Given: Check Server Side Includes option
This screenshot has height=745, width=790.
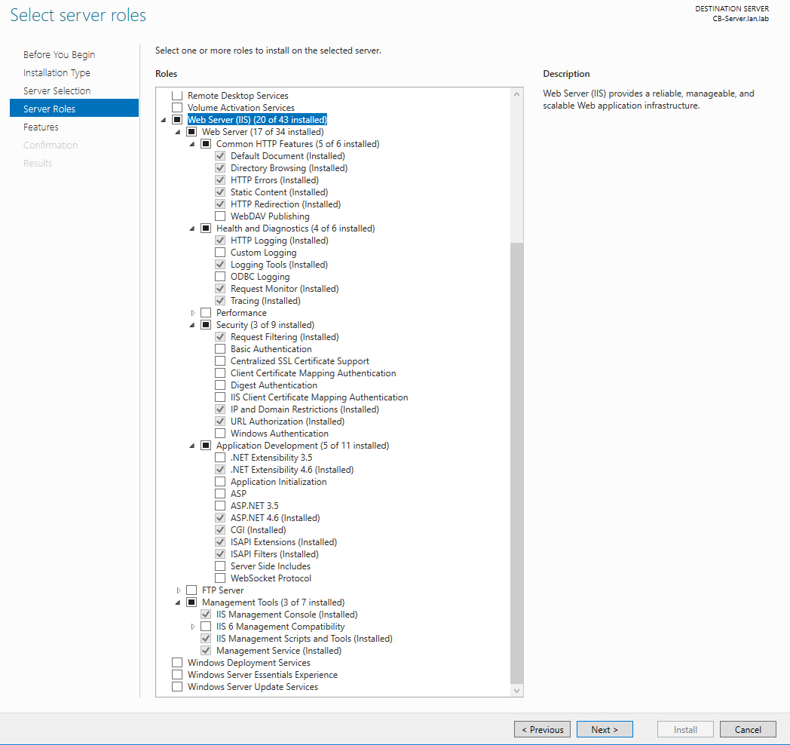Looking at the screenshot, I should click(x=220, y=566).
